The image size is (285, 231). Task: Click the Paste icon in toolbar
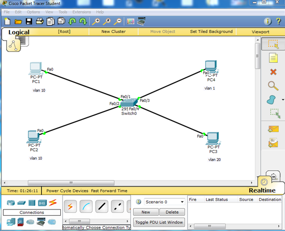(x=61, y=21)
